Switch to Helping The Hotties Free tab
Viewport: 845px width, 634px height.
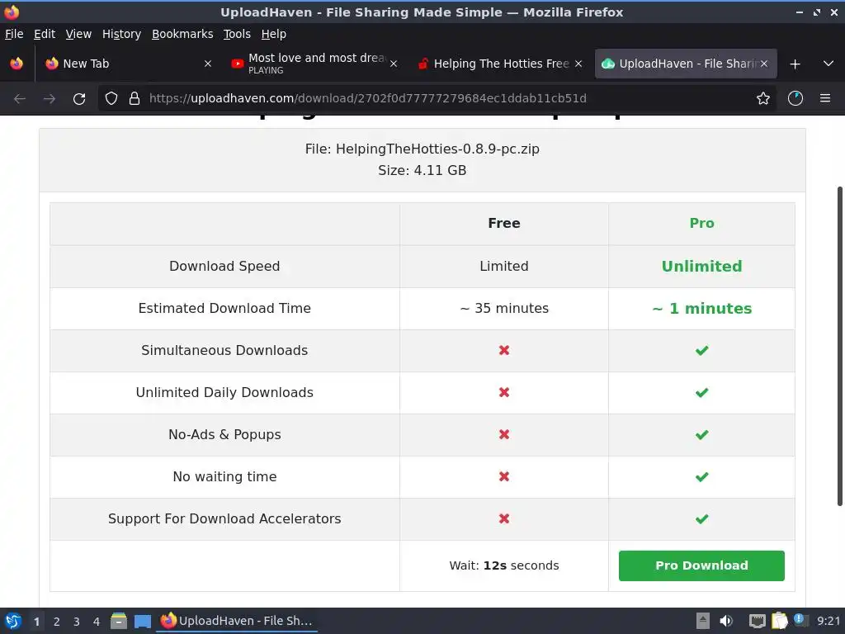coord(498,64)
